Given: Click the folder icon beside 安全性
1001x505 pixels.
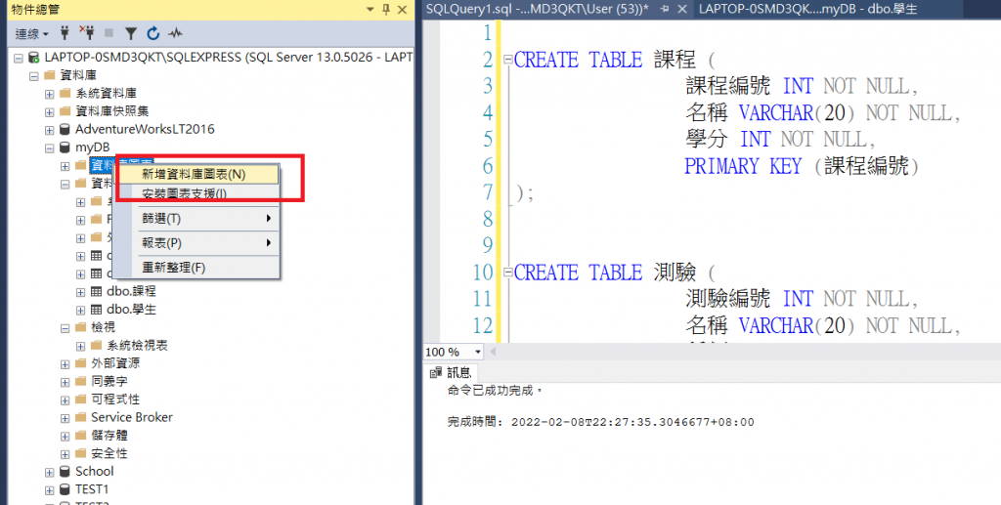Looking at the screenshot, I should pyautogui.click(x=80, y=452).
